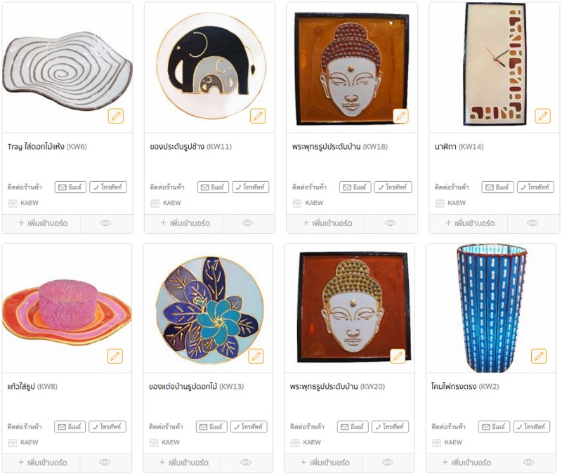
Task: Add blue lamp KW2 to board
Action: [466, 463]
